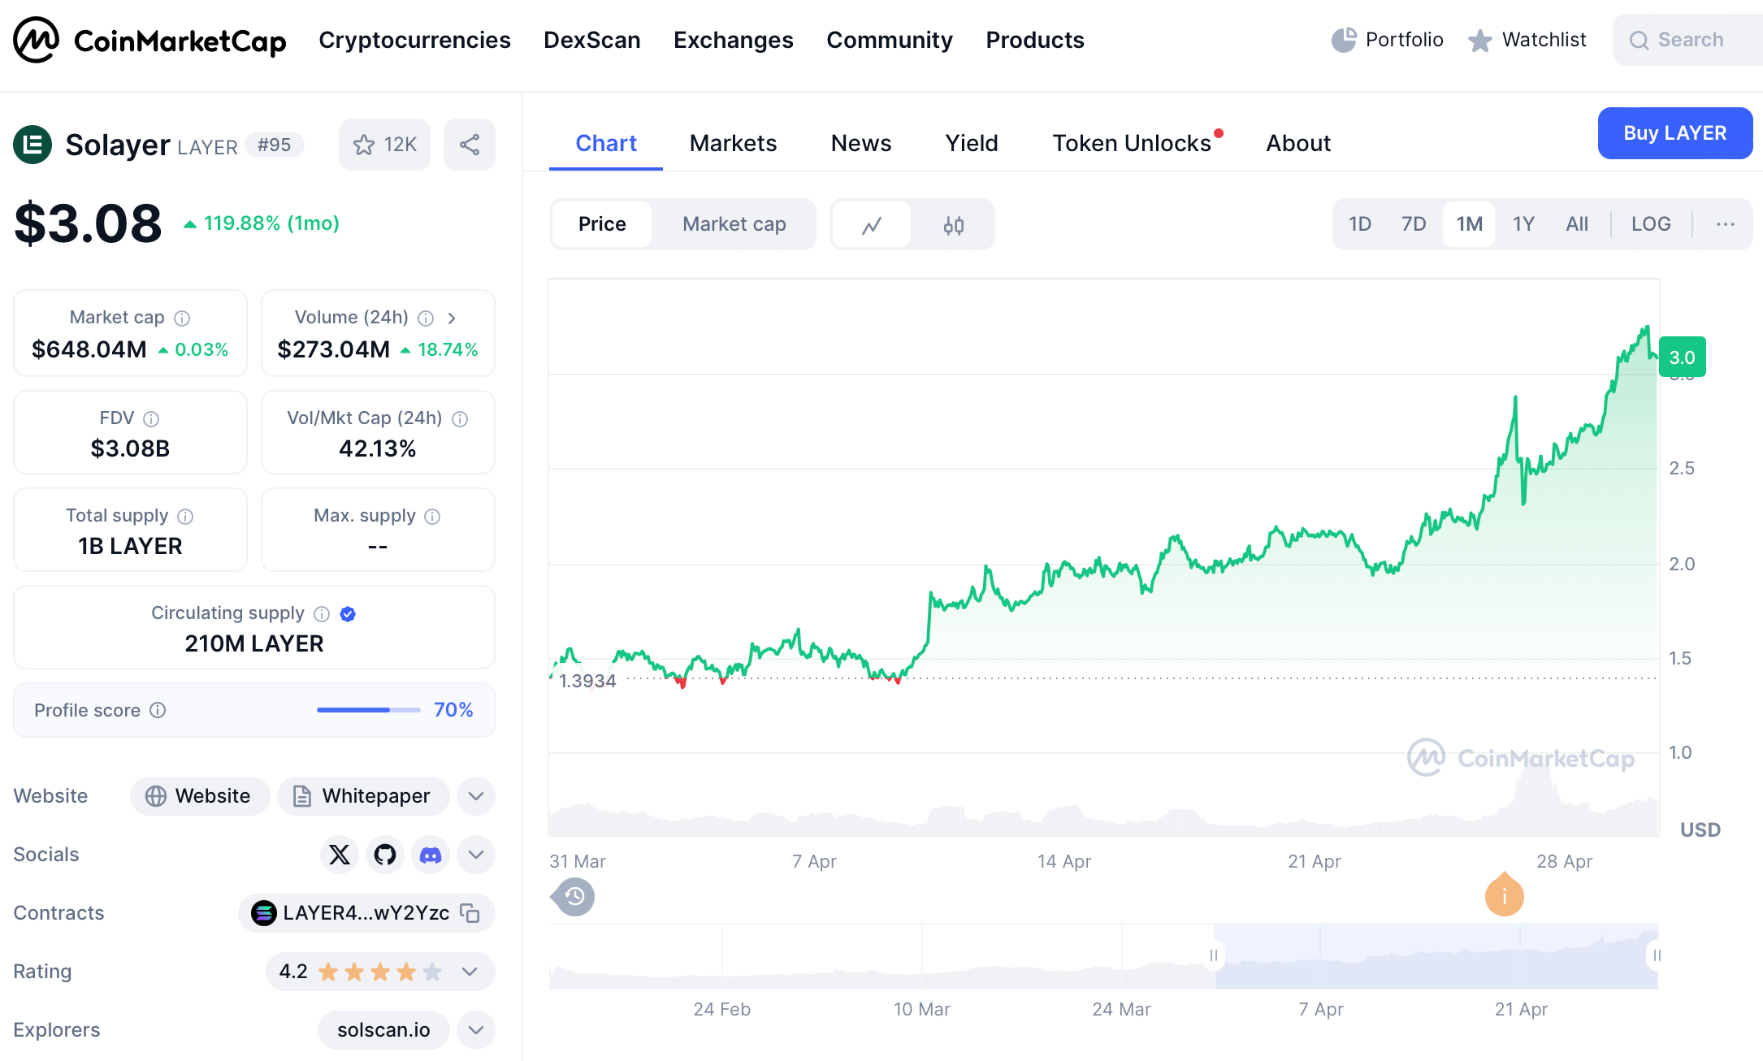Click the Search field
1763x1061 pixels.
pyautogui.click(x=1690, y=40)
